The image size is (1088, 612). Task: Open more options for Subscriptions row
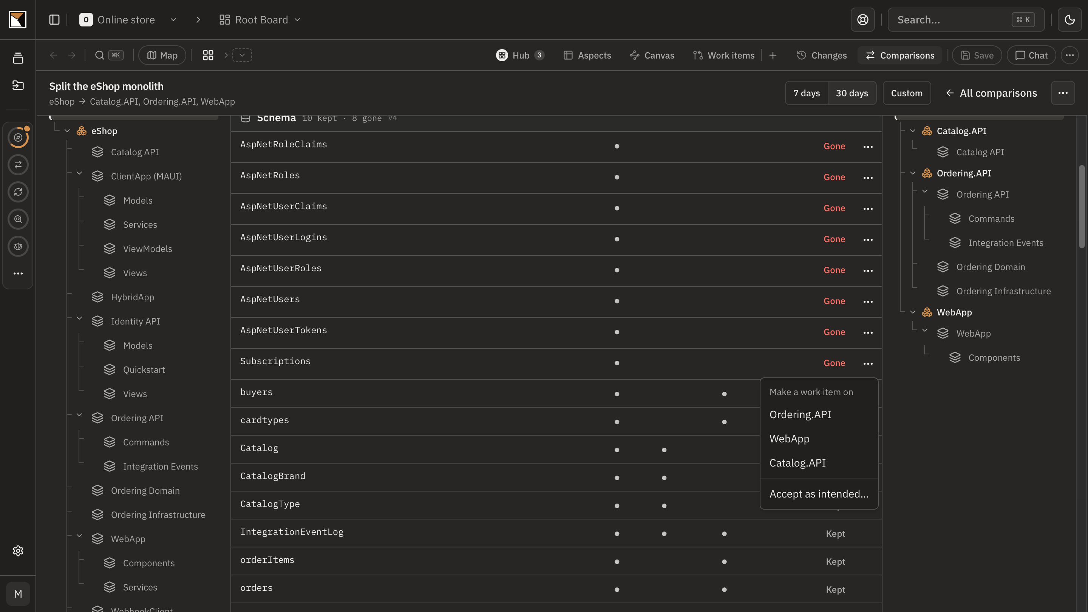click(x=867, y=364)
